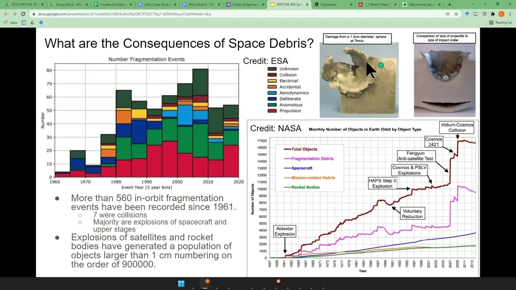Click the red recording icon on taskbar
This screenshot has height=290, width=516.
tap(278, 282)
